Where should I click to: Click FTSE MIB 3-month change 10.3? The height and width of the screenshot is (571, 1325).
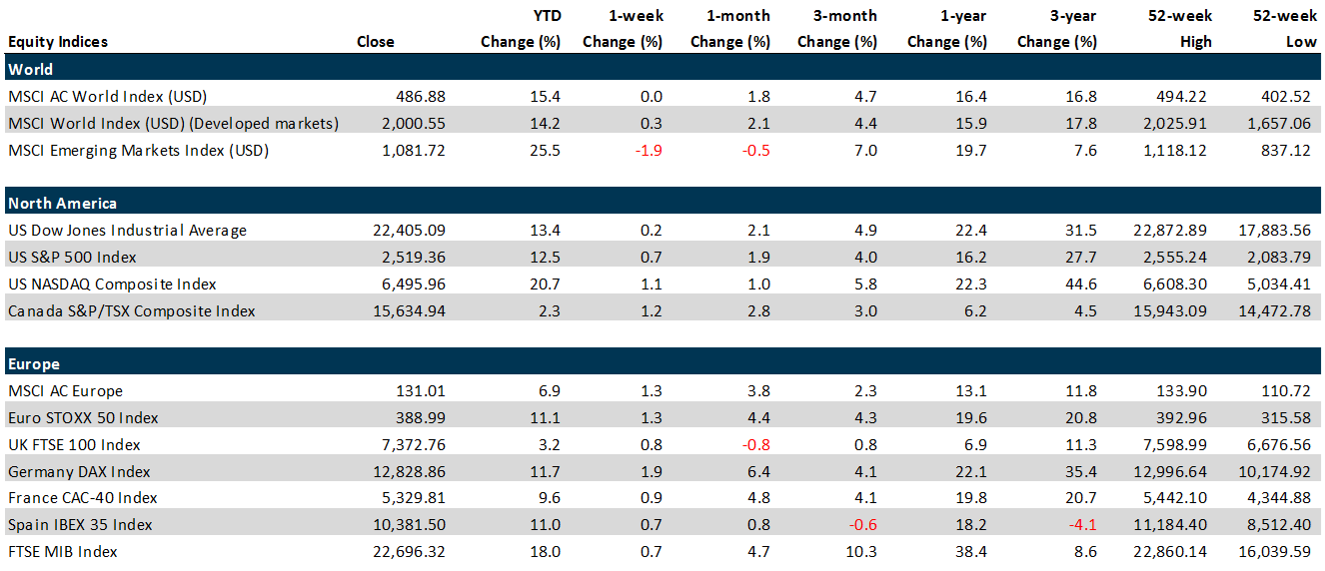[863, 551]
